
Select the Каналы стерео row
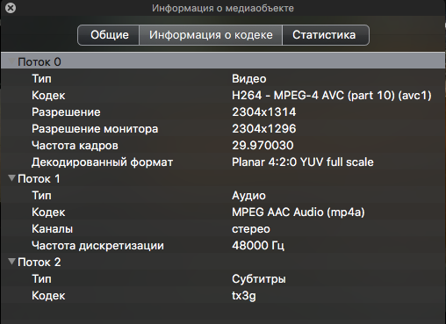[223, 228]
